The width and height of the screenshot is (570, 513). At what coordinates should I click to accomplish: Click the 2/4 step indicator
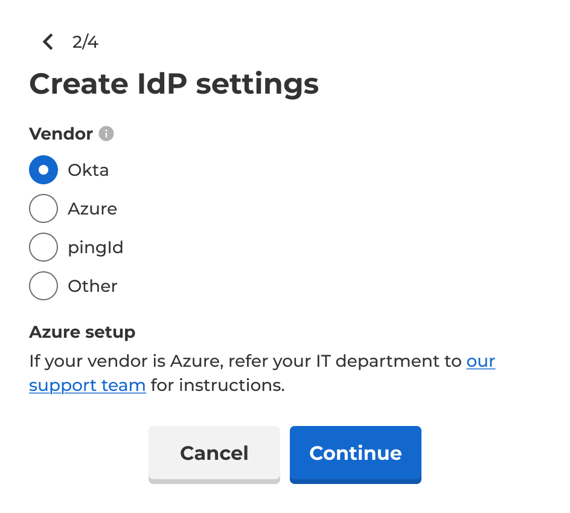tap(85, 42)
